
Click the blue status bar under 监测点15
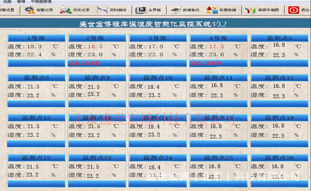[36, 144]
